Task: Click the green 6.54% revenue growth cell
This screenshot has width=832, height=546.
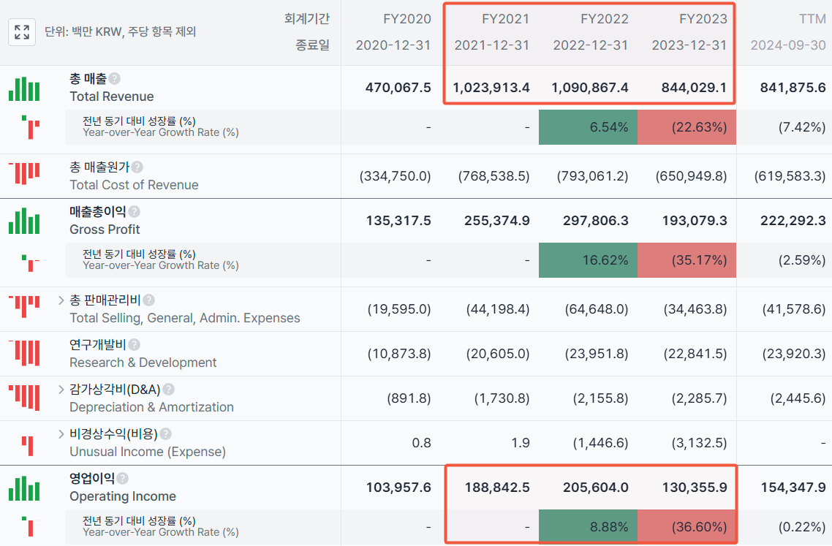Action: click(588, 127)
